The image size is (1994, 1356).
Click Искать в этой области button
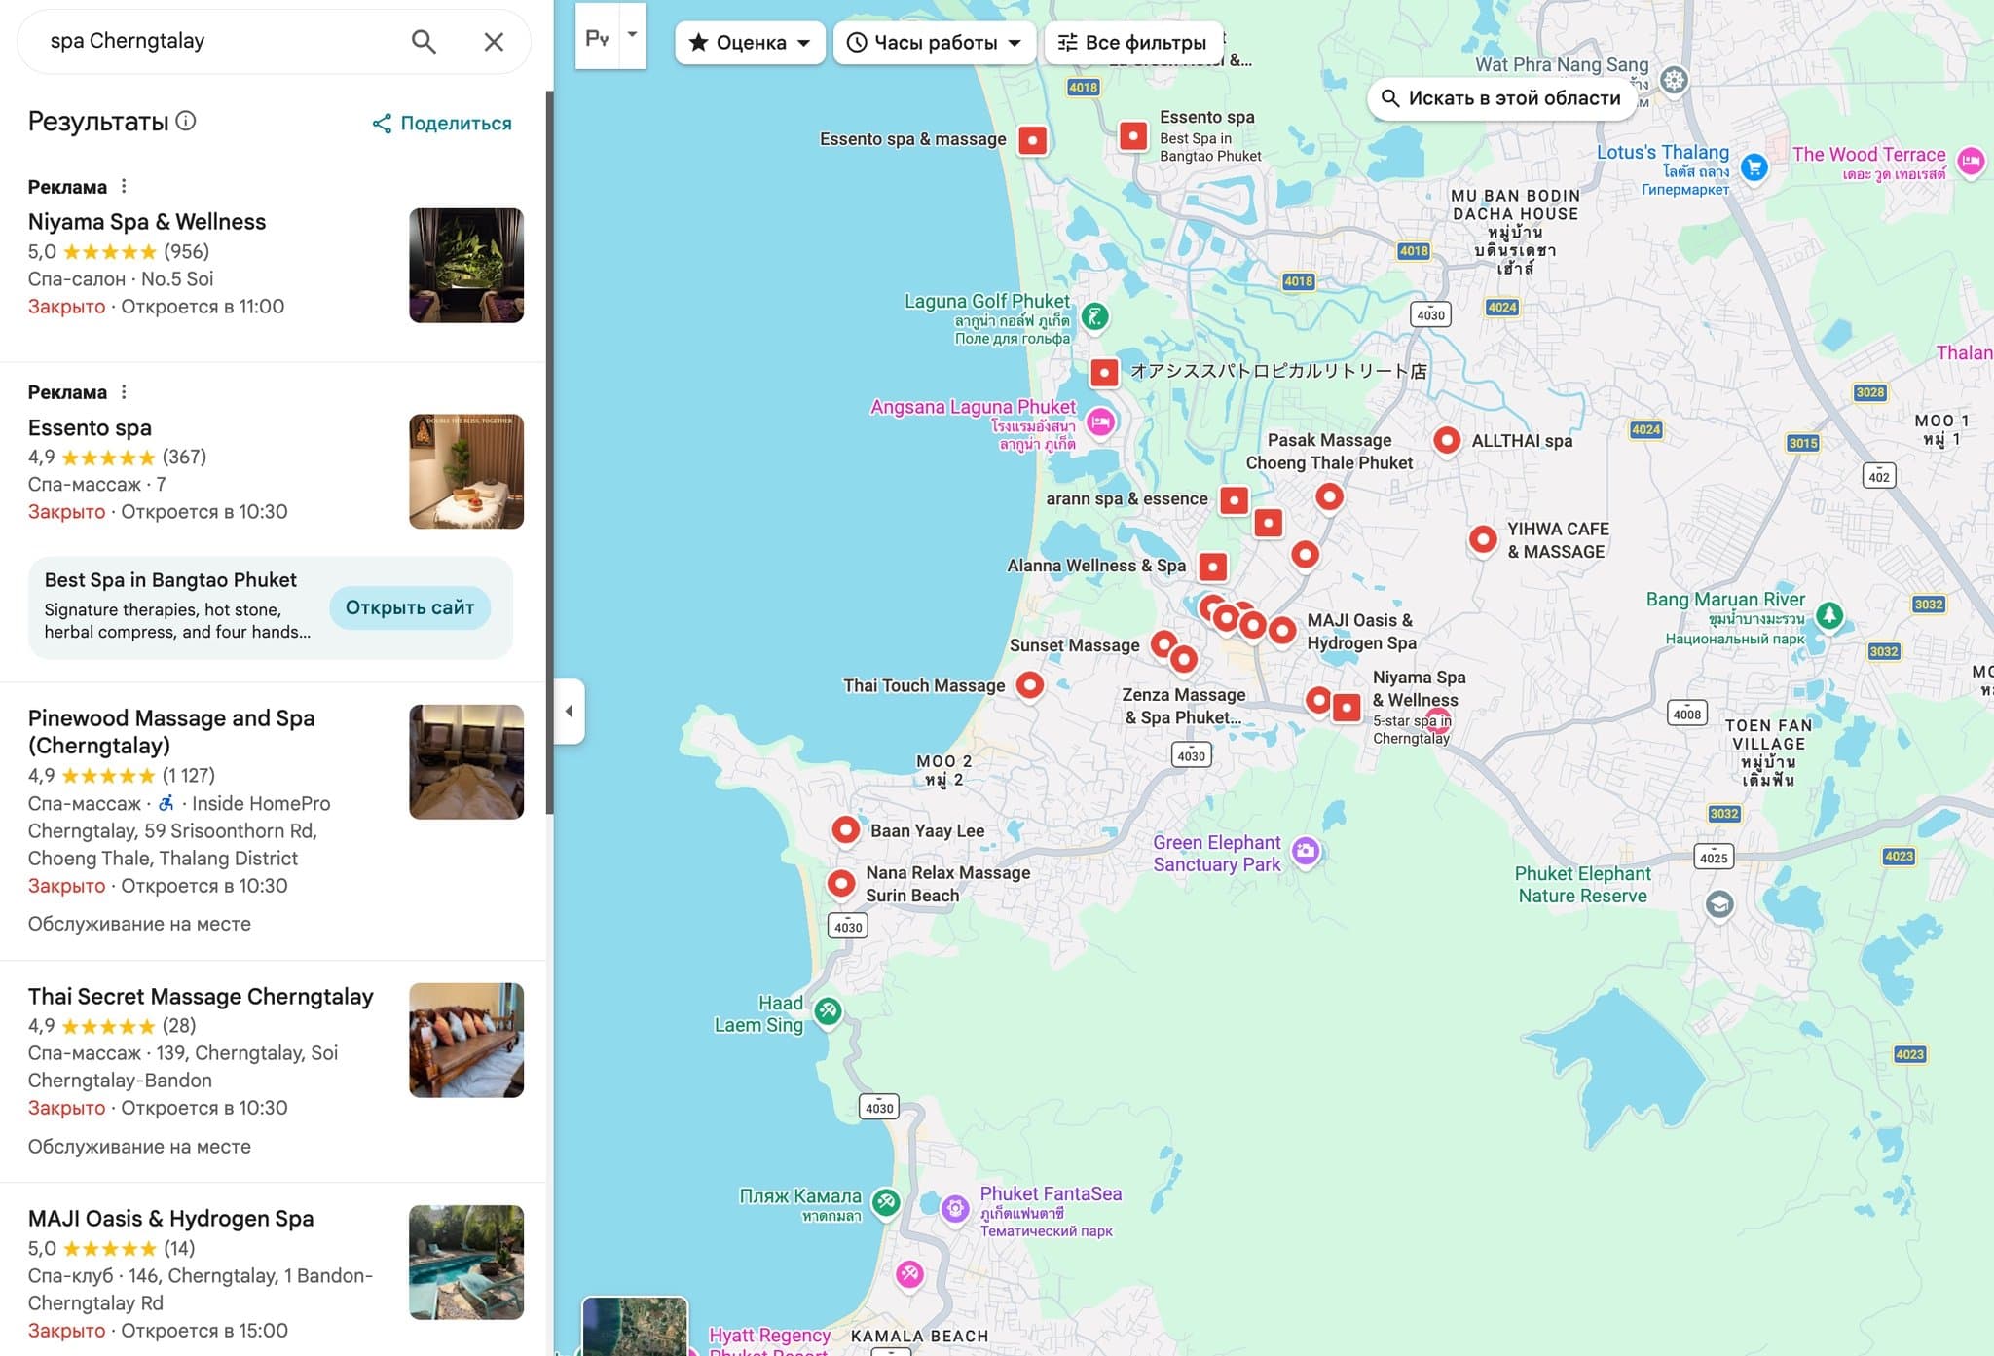tap(1501, 98)
